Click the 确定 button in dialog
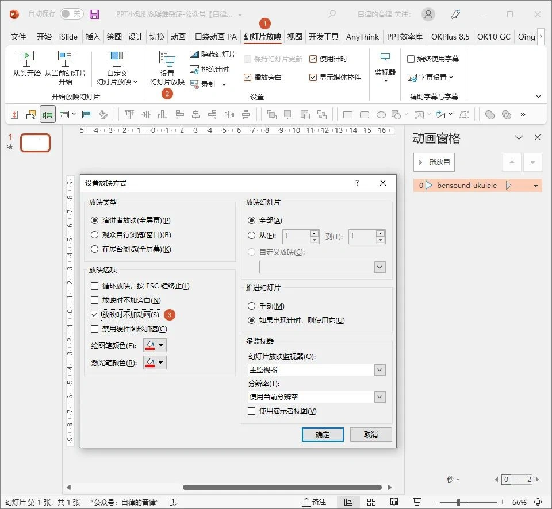Image resolution: width=552 pixels, height=509 pixels. click(x=323, y=435)
